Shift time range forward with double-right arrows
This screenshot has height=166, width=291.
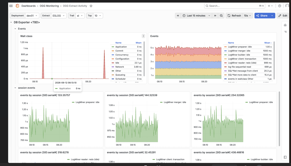point(215,16)
